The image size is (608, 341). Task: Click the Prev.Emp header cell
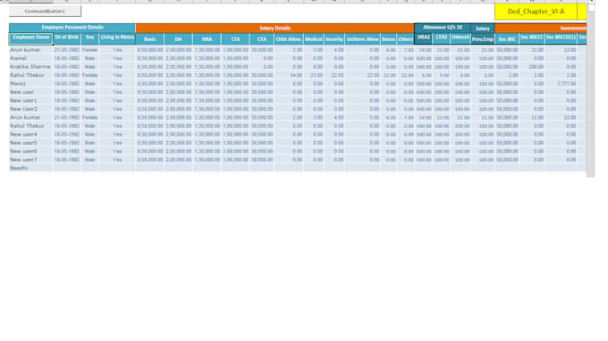coord(483,39)
